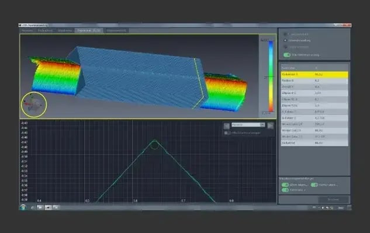Click the fitted circle at the profile peak
This screenshot has height=233, width=370.
155,145
